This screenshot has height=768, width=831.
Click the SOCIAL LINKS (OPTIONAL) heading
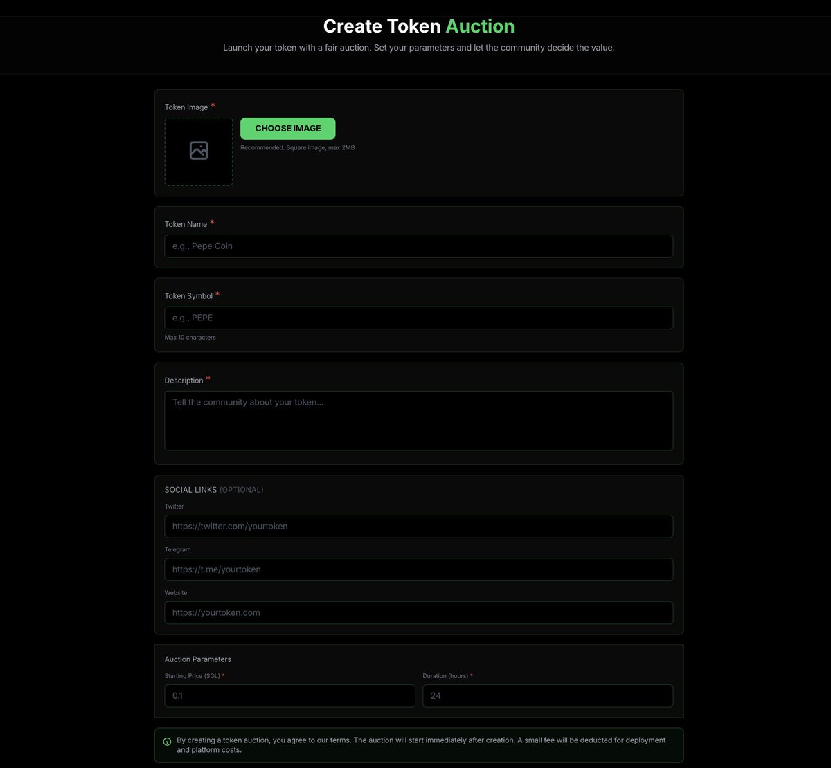point(214,489)
